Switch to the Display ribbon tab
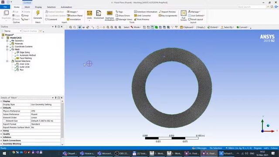 (x=38, y=7)
